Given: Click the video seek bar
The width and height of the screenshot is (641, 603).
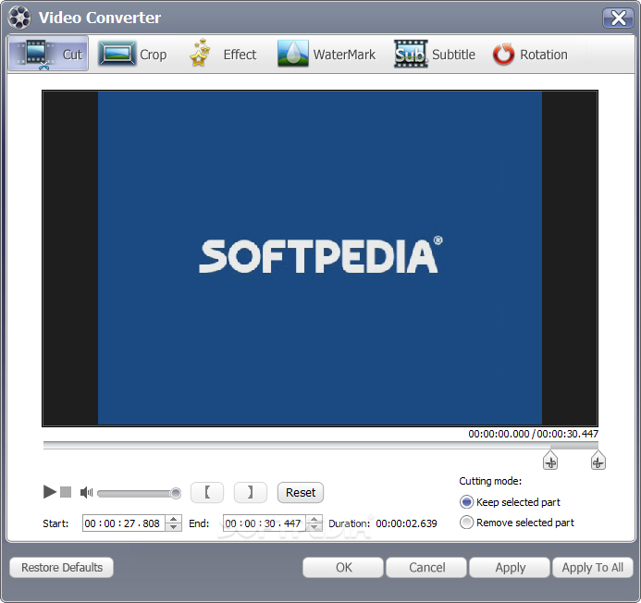Looking at the screenshot, I should [320, 445].
